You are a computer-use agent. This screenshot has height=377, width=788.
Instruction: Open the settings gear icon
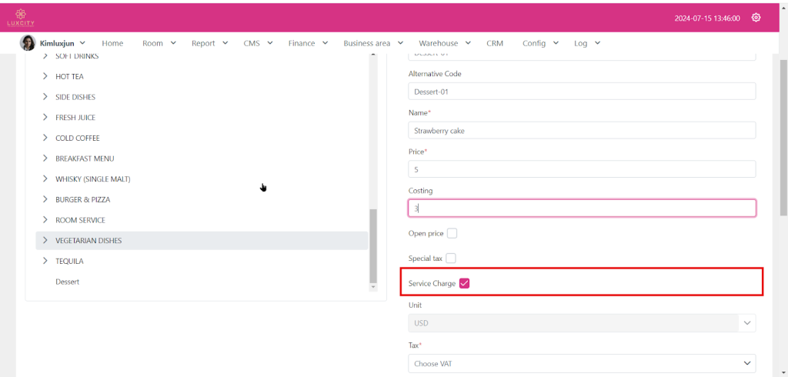point(756,18)
